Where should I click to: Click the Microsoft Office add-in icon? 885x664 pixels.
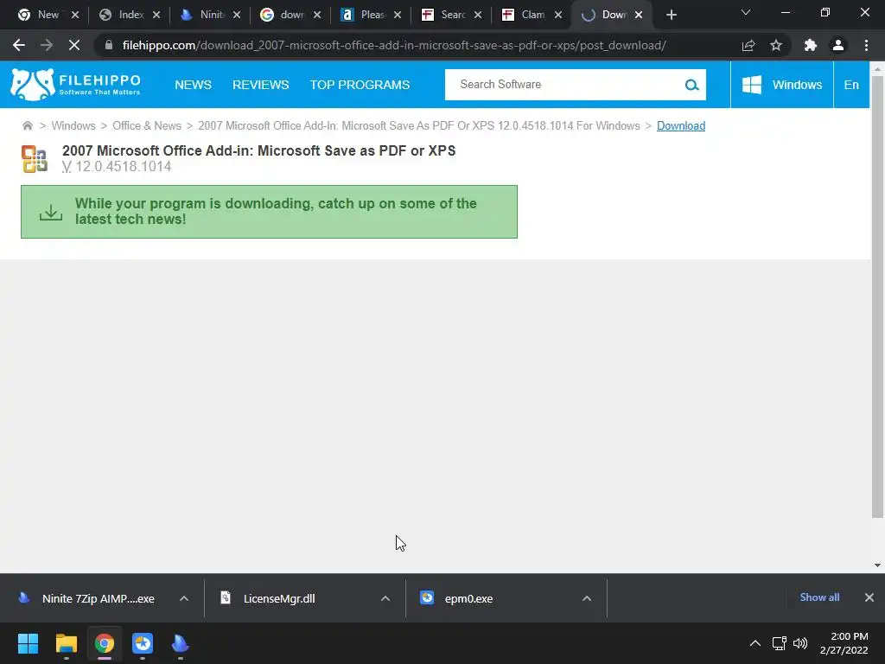click(x=35, y=159)
